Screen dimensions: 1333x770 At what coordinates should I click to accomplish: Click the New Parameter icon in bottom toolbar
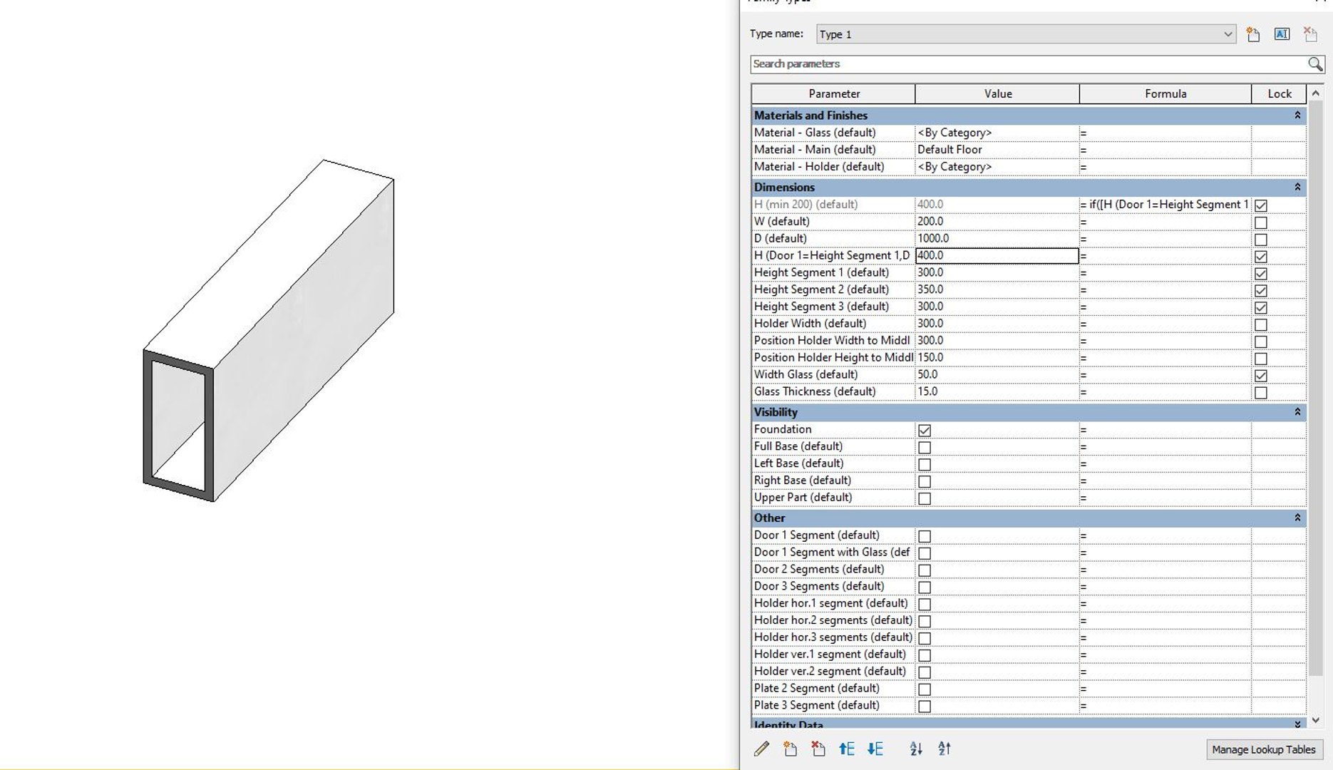790,749
